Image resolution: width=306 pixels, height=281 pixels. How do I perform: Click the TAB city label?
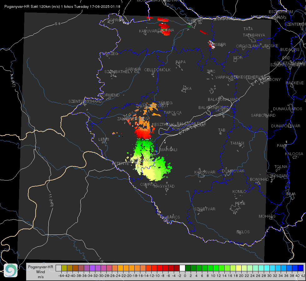click(222, 130)
